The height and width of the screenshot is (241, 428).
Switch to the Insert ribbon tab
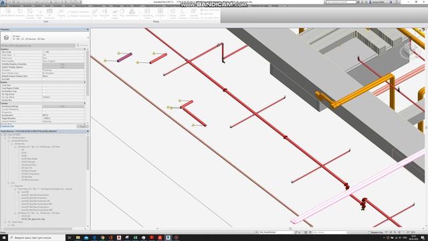click(47, 6)
